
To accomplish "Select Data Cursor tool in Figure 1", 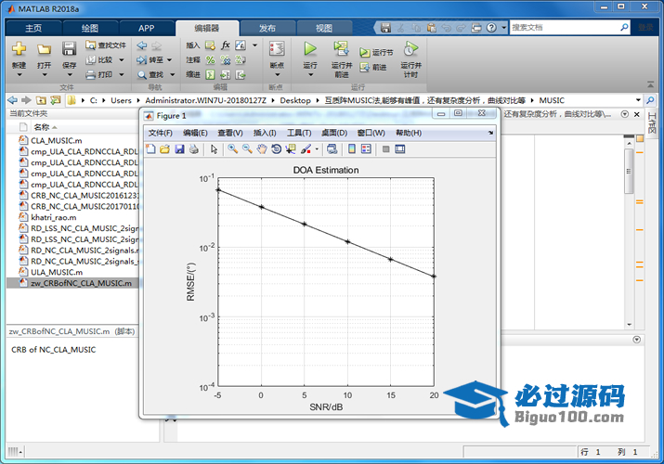I will point(291,148).
